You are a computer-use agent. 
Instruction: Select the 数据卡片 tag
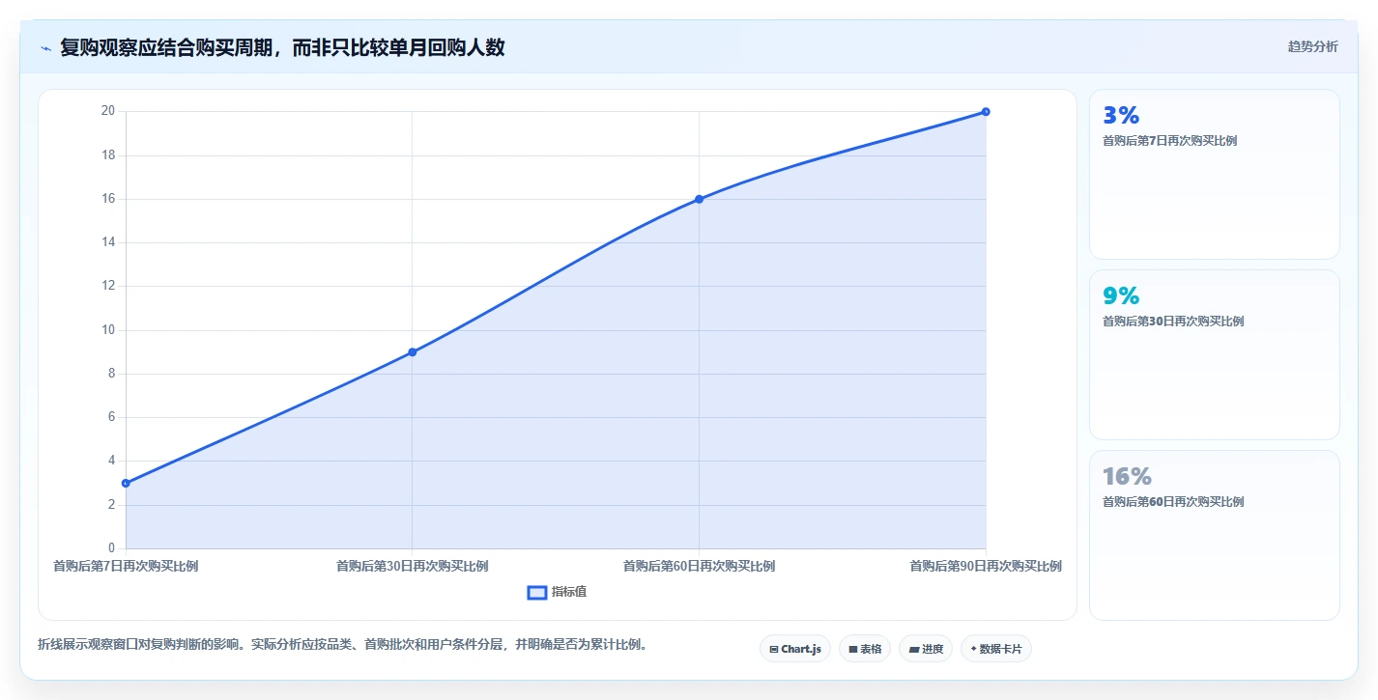(996, 649)
